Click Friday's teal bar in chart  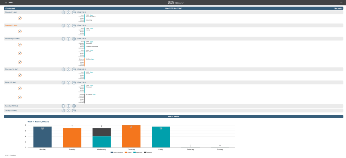pos(161,137)
